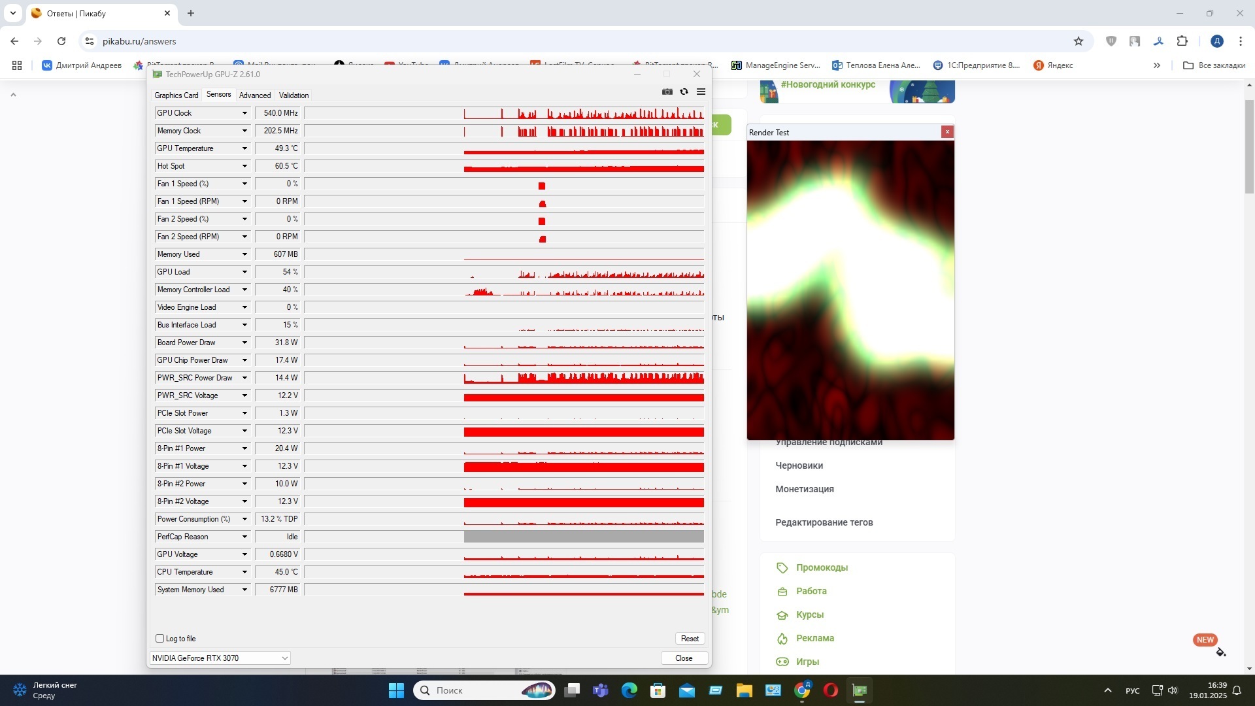Image resolution: width=1255 pixels, height=706 pixels.
Task: Expand the PerfCap Reason dropdown arrow
Action: click(x=244, y=537)
